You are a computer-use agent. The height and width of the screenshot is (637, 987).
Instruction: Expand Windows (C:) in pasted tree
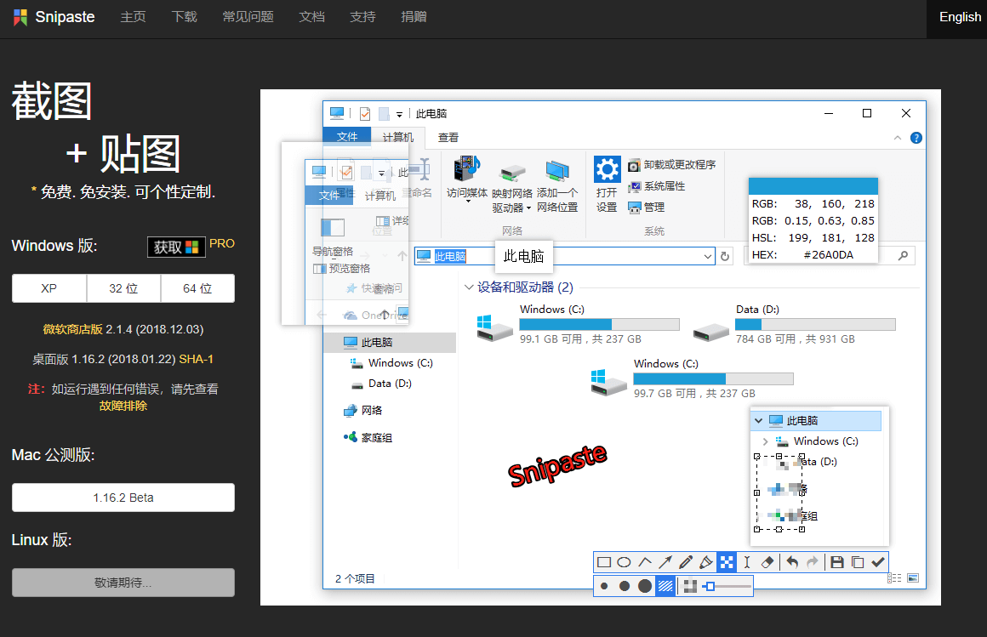(x=766, y=441)
